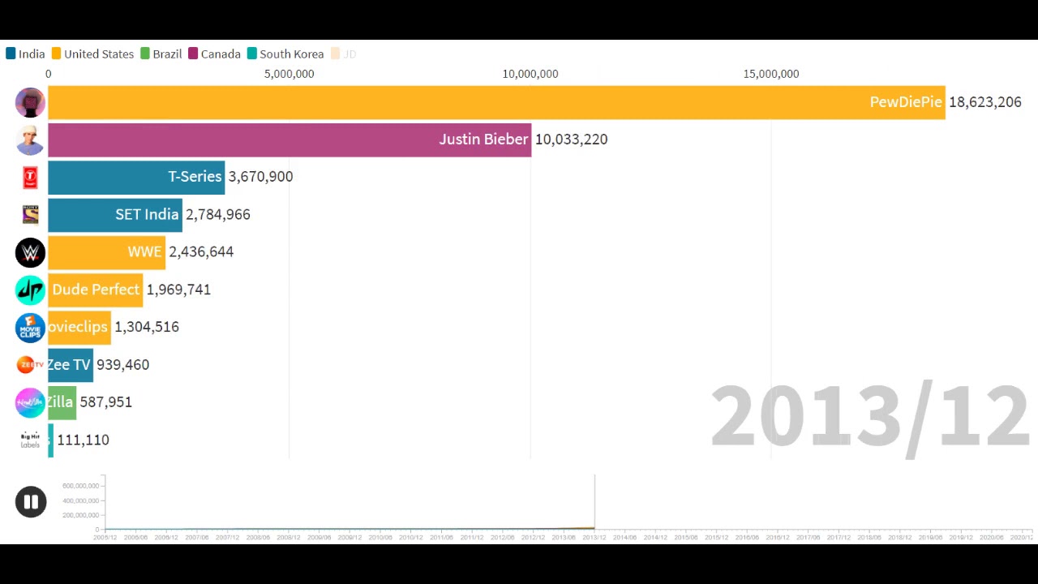Click the value 2,436,644
The width and height of the screenshot is (1038, 584).
[201, 252]
